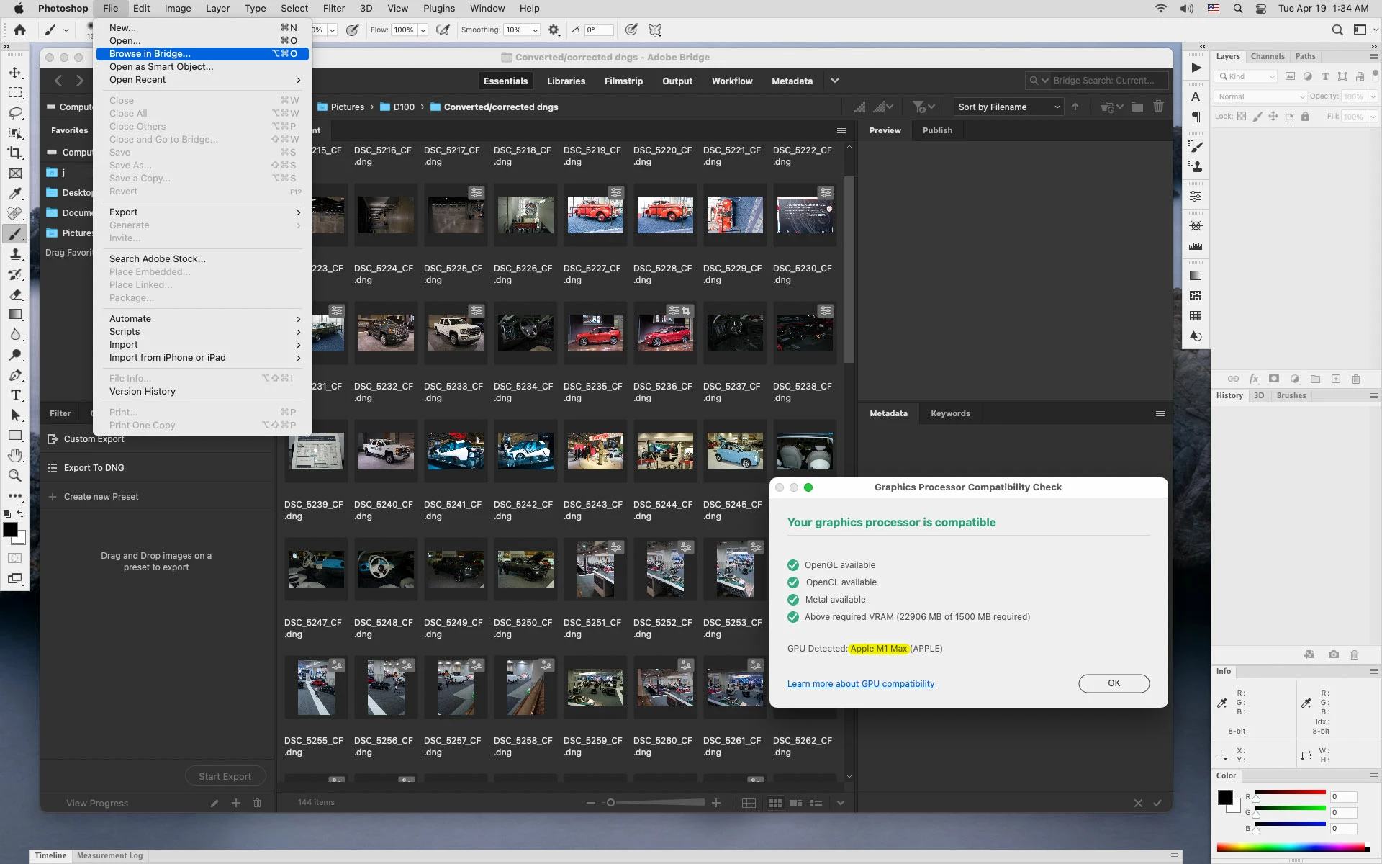Toggle airbrush-style build-up icon next to Flow
Screen dimensions: 1382x864
point(443,30)
